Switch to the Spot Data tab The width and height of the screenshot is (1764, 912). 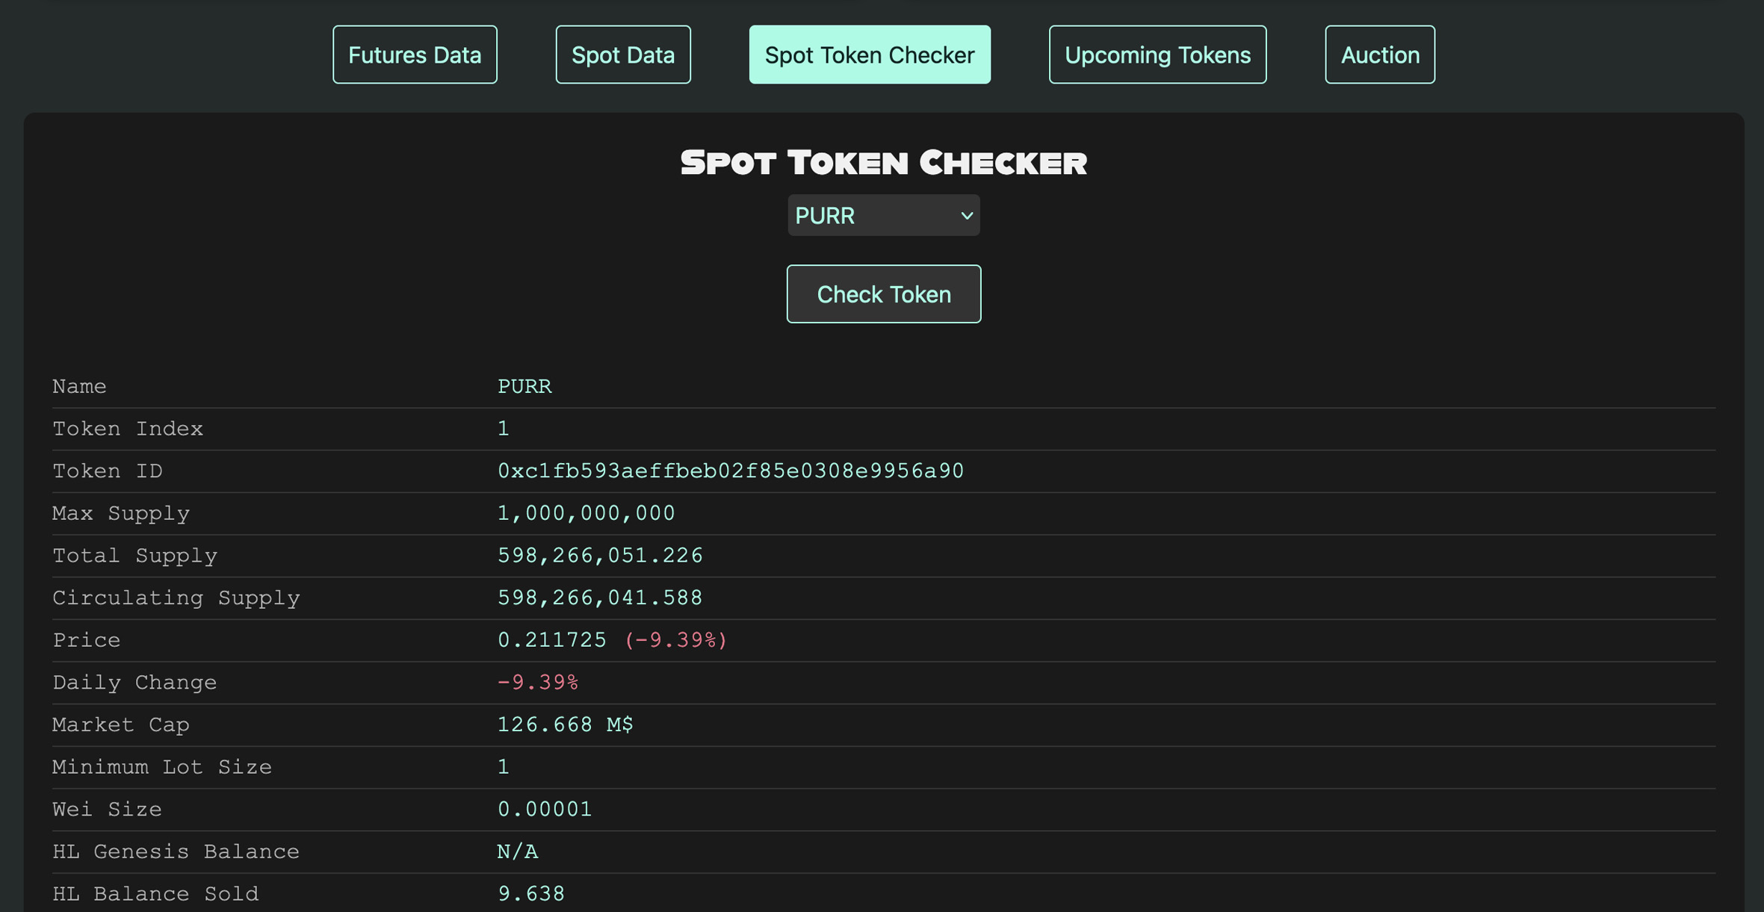point(622,55)
